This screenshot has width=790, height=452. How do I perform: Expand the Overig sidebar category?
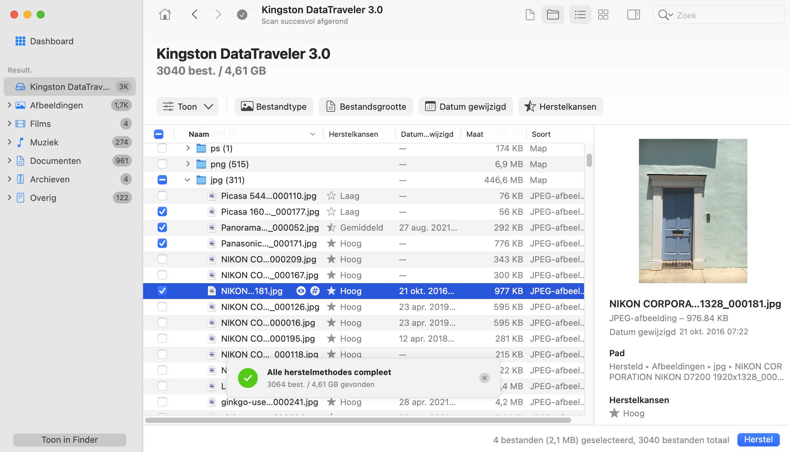(9, 198)
